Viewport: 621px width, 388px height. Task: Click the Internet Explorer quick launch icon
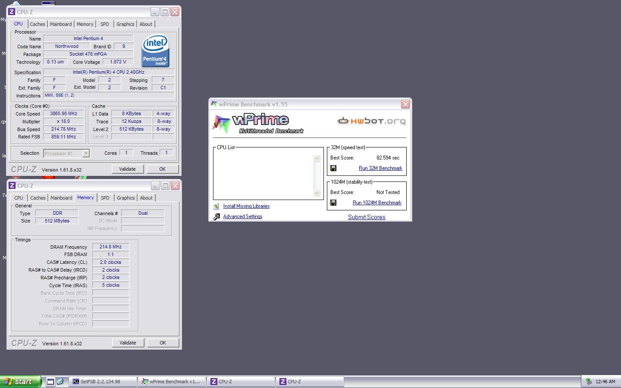[60, 382]
